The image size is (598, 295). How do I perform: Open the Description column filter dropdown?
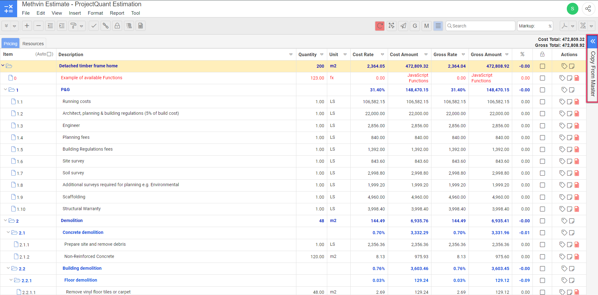click(291, 55)
